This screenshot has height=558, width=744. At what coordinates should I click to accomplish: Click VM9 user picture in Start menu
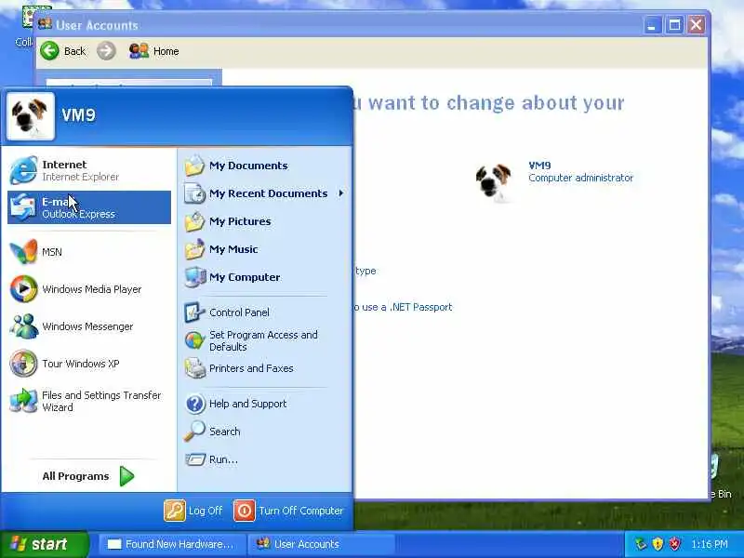pos(31,115)
